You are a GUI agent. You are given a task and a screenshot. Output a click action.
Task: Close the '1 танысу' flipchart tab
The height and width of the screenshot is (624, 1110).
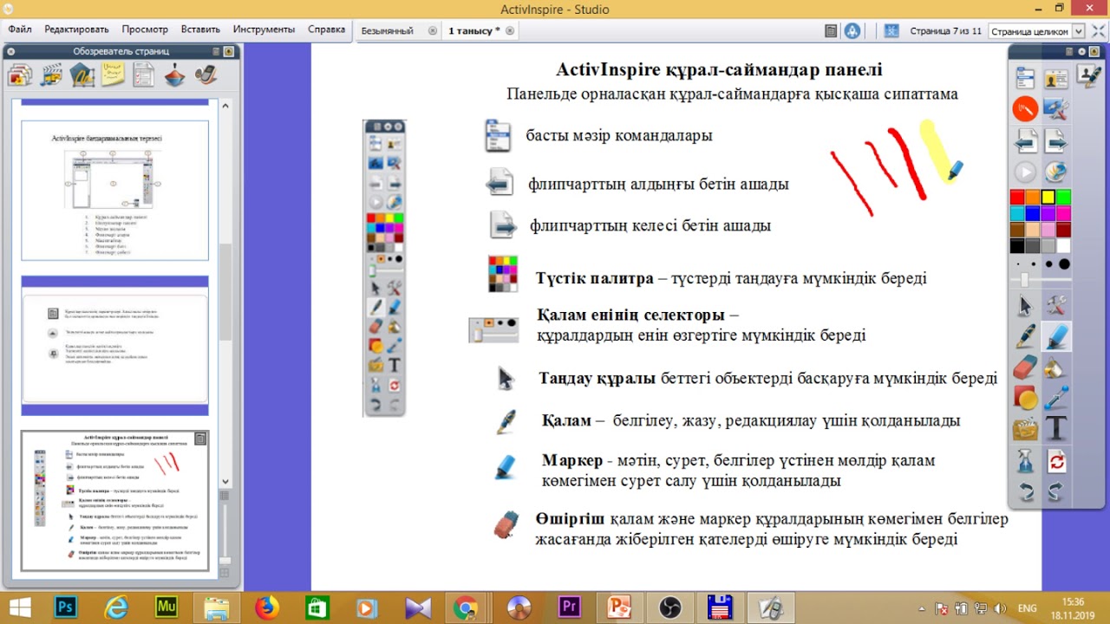[510, 30]
